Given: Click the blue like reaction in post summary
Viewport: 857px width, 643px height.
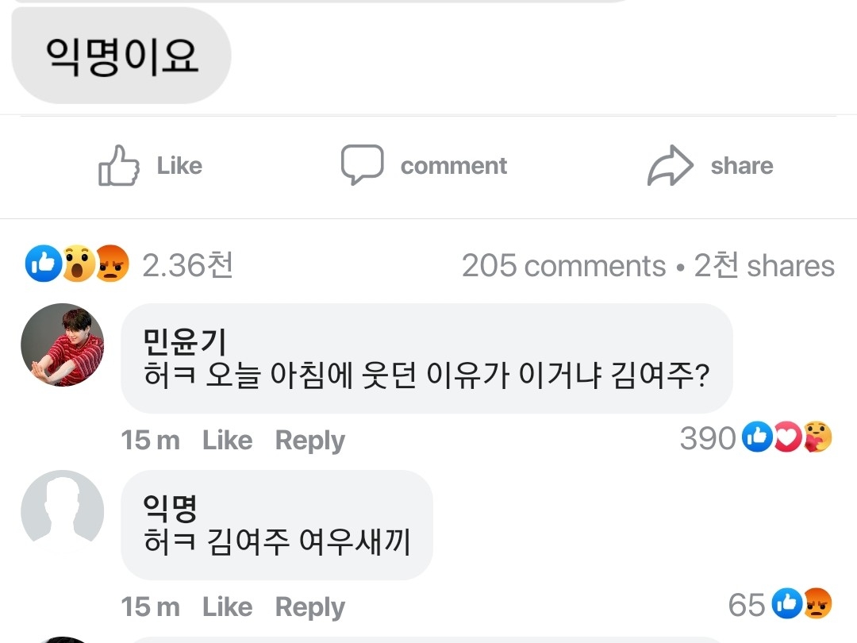Looking at the screenshot, I should point(43,264).
